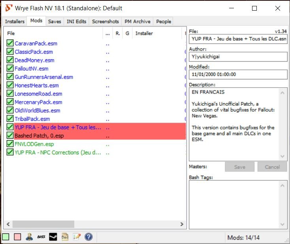Deactivate LonesomeRoad.esm checkbox
Screen dimensions: 290x244
tap(10, 93)
